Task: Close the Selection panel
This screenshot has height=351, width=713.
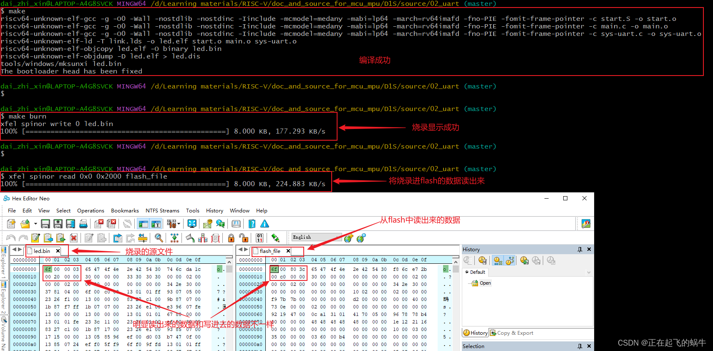Action: coord(589,346)
